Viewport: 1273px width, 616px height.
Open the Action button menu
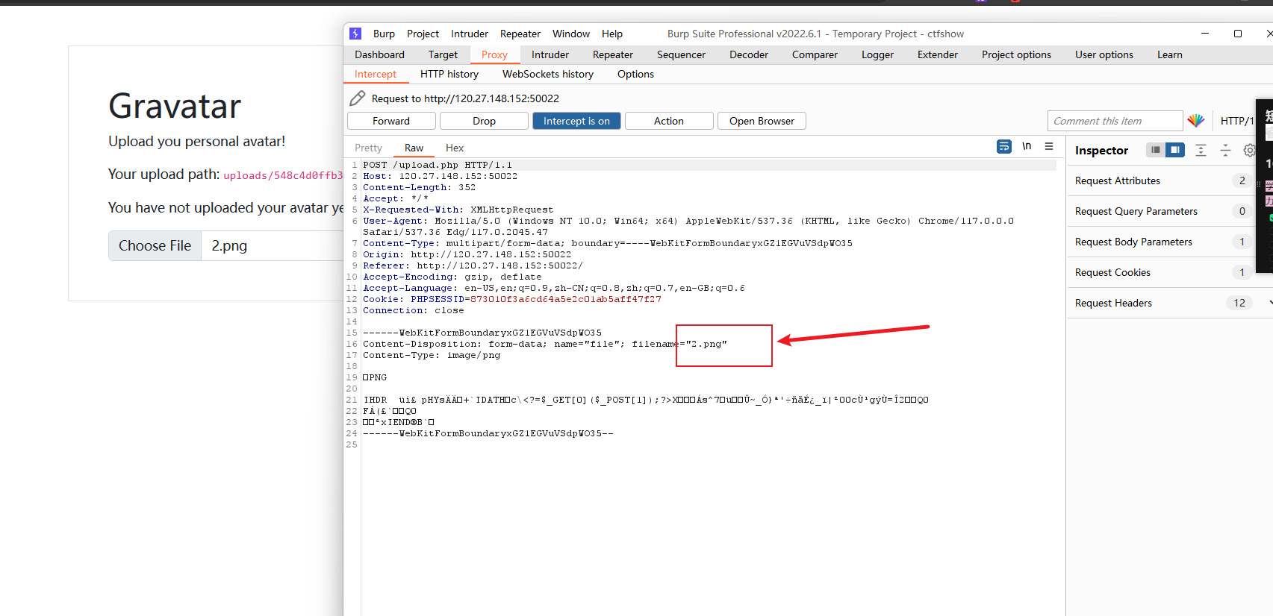click(x=669, y=121)
